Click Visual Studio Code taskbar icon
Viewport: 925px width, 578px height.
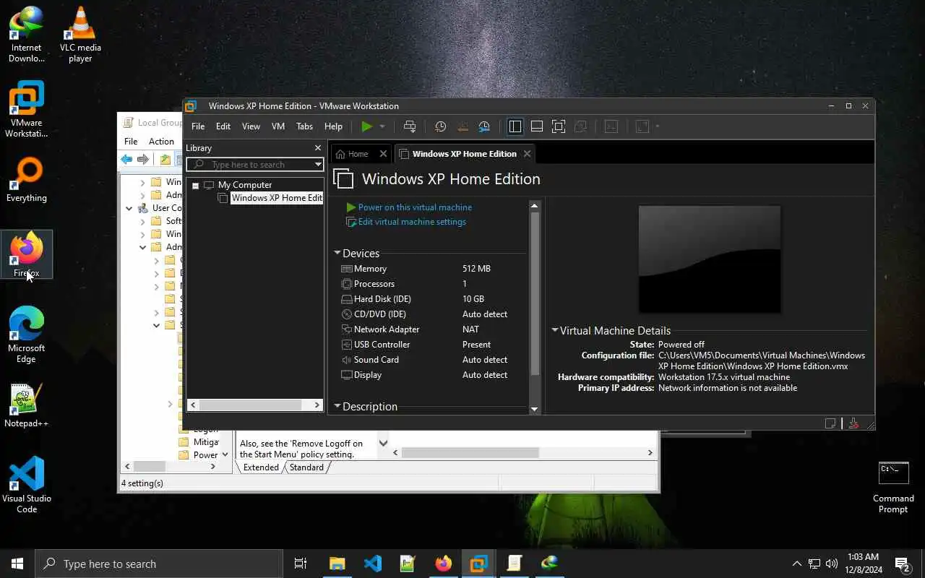tap(373, 563)
